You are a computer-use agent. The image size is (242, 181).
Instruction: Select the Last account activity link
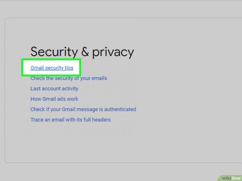54,89
